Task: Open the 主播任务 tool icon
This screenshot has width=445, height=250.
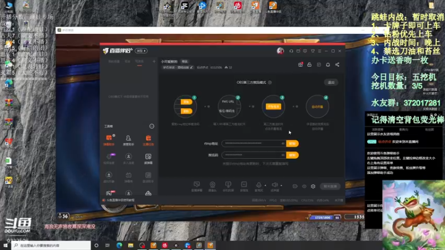Action: coord(148,140)
